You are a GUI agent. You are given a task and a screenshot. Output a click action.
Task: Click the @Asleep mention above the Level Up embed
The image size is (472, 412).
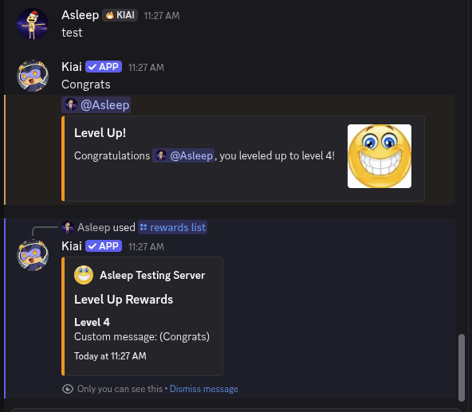click(96, 105)
